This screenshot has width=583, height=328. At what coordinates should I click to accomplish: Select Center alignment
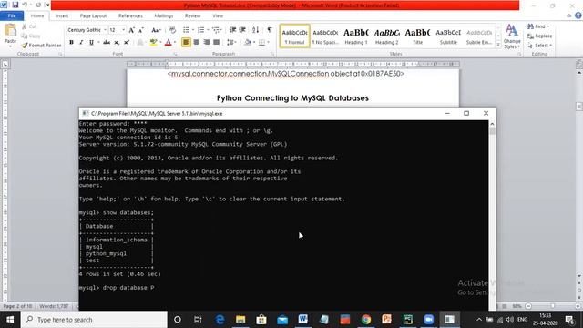pos(197,43)
